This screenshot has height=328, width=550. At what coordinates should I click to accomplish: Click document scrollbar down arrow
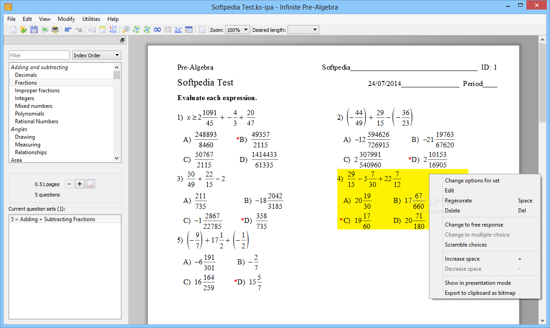[542, 320]
